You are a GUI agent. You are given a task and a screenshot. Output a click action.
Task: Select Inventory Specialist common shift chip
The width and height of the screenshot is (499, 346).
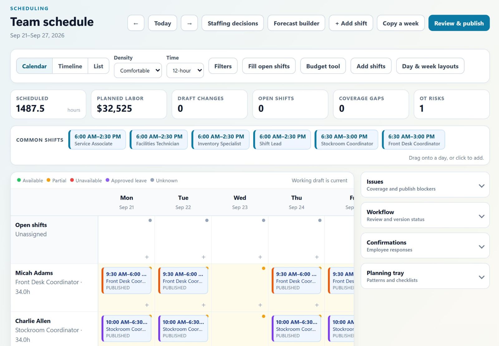(x=220, y=140)
